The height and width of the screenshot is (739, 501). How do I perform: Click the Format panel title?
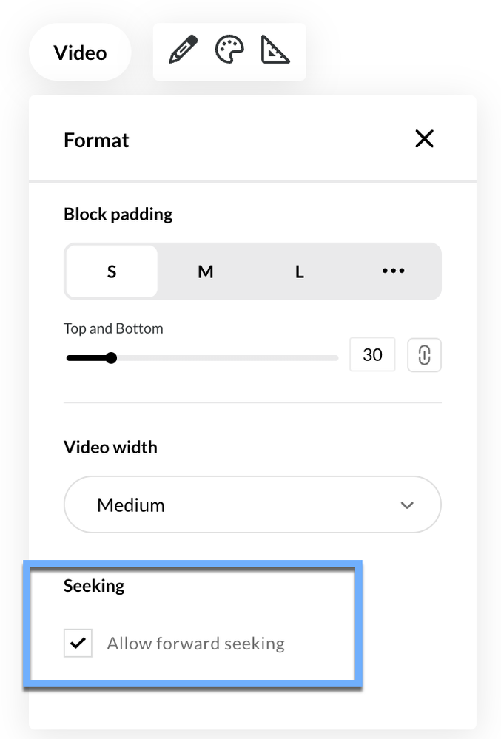tap(96, 140)
